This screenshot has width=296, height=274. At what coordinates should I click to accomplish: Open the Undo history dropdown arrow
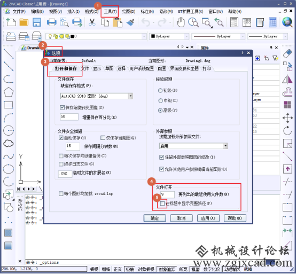[153, 22]
